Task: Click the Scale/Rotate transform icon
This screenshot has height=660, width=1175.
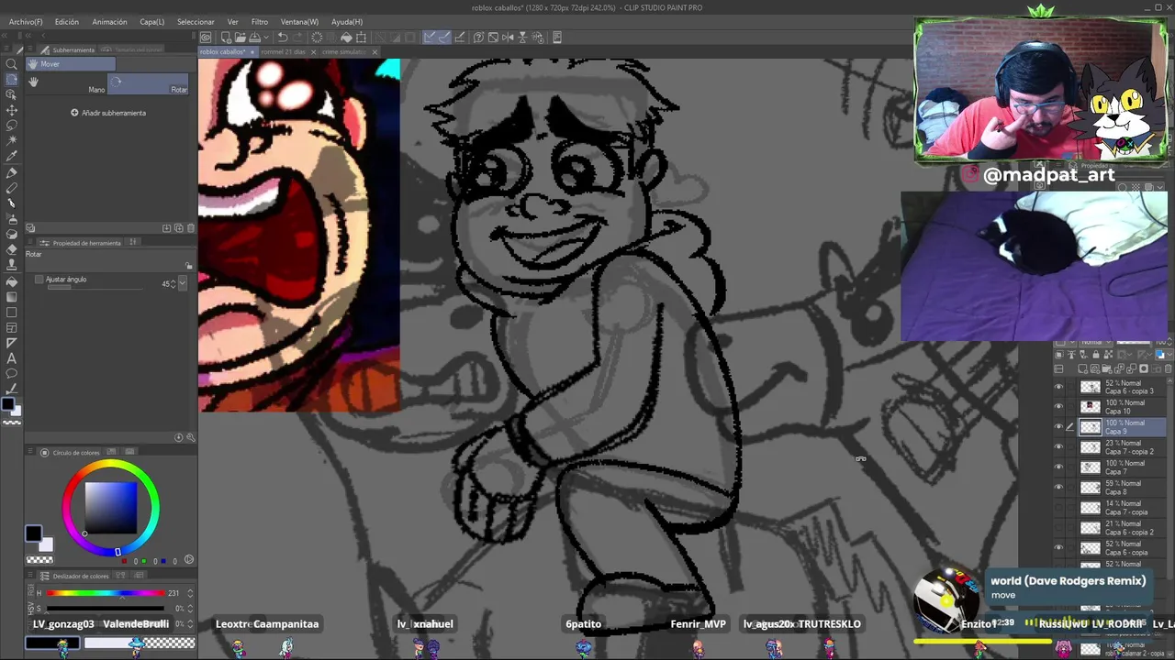Action: (x=361, y=38)
